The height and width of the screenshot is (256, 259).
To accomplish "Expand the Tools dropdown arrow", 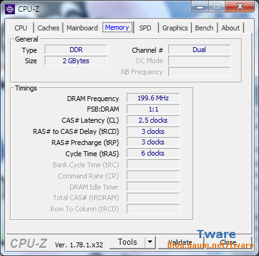I will click(x=150, y=242).
